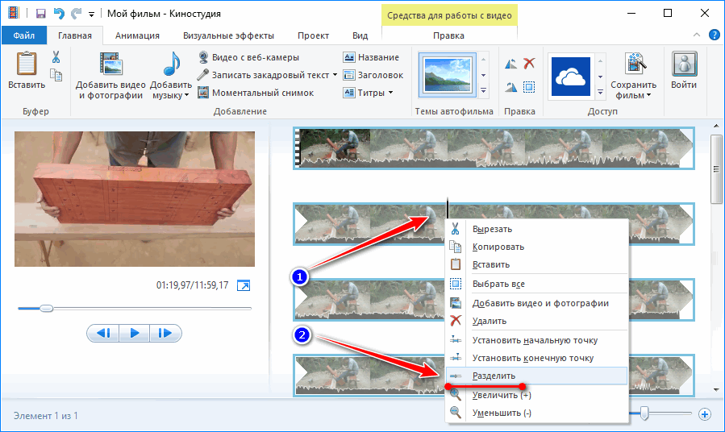This screenshot has height=432, width=725.
Task: Choose Увеличить (+) in context menu
Action: point(536,395)
